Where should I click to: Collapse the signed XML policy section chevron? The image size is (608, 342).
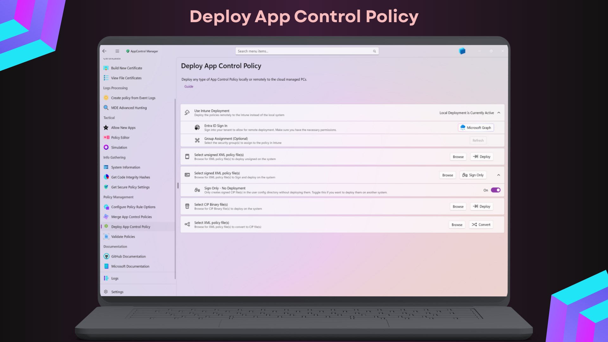coord(499,175)
